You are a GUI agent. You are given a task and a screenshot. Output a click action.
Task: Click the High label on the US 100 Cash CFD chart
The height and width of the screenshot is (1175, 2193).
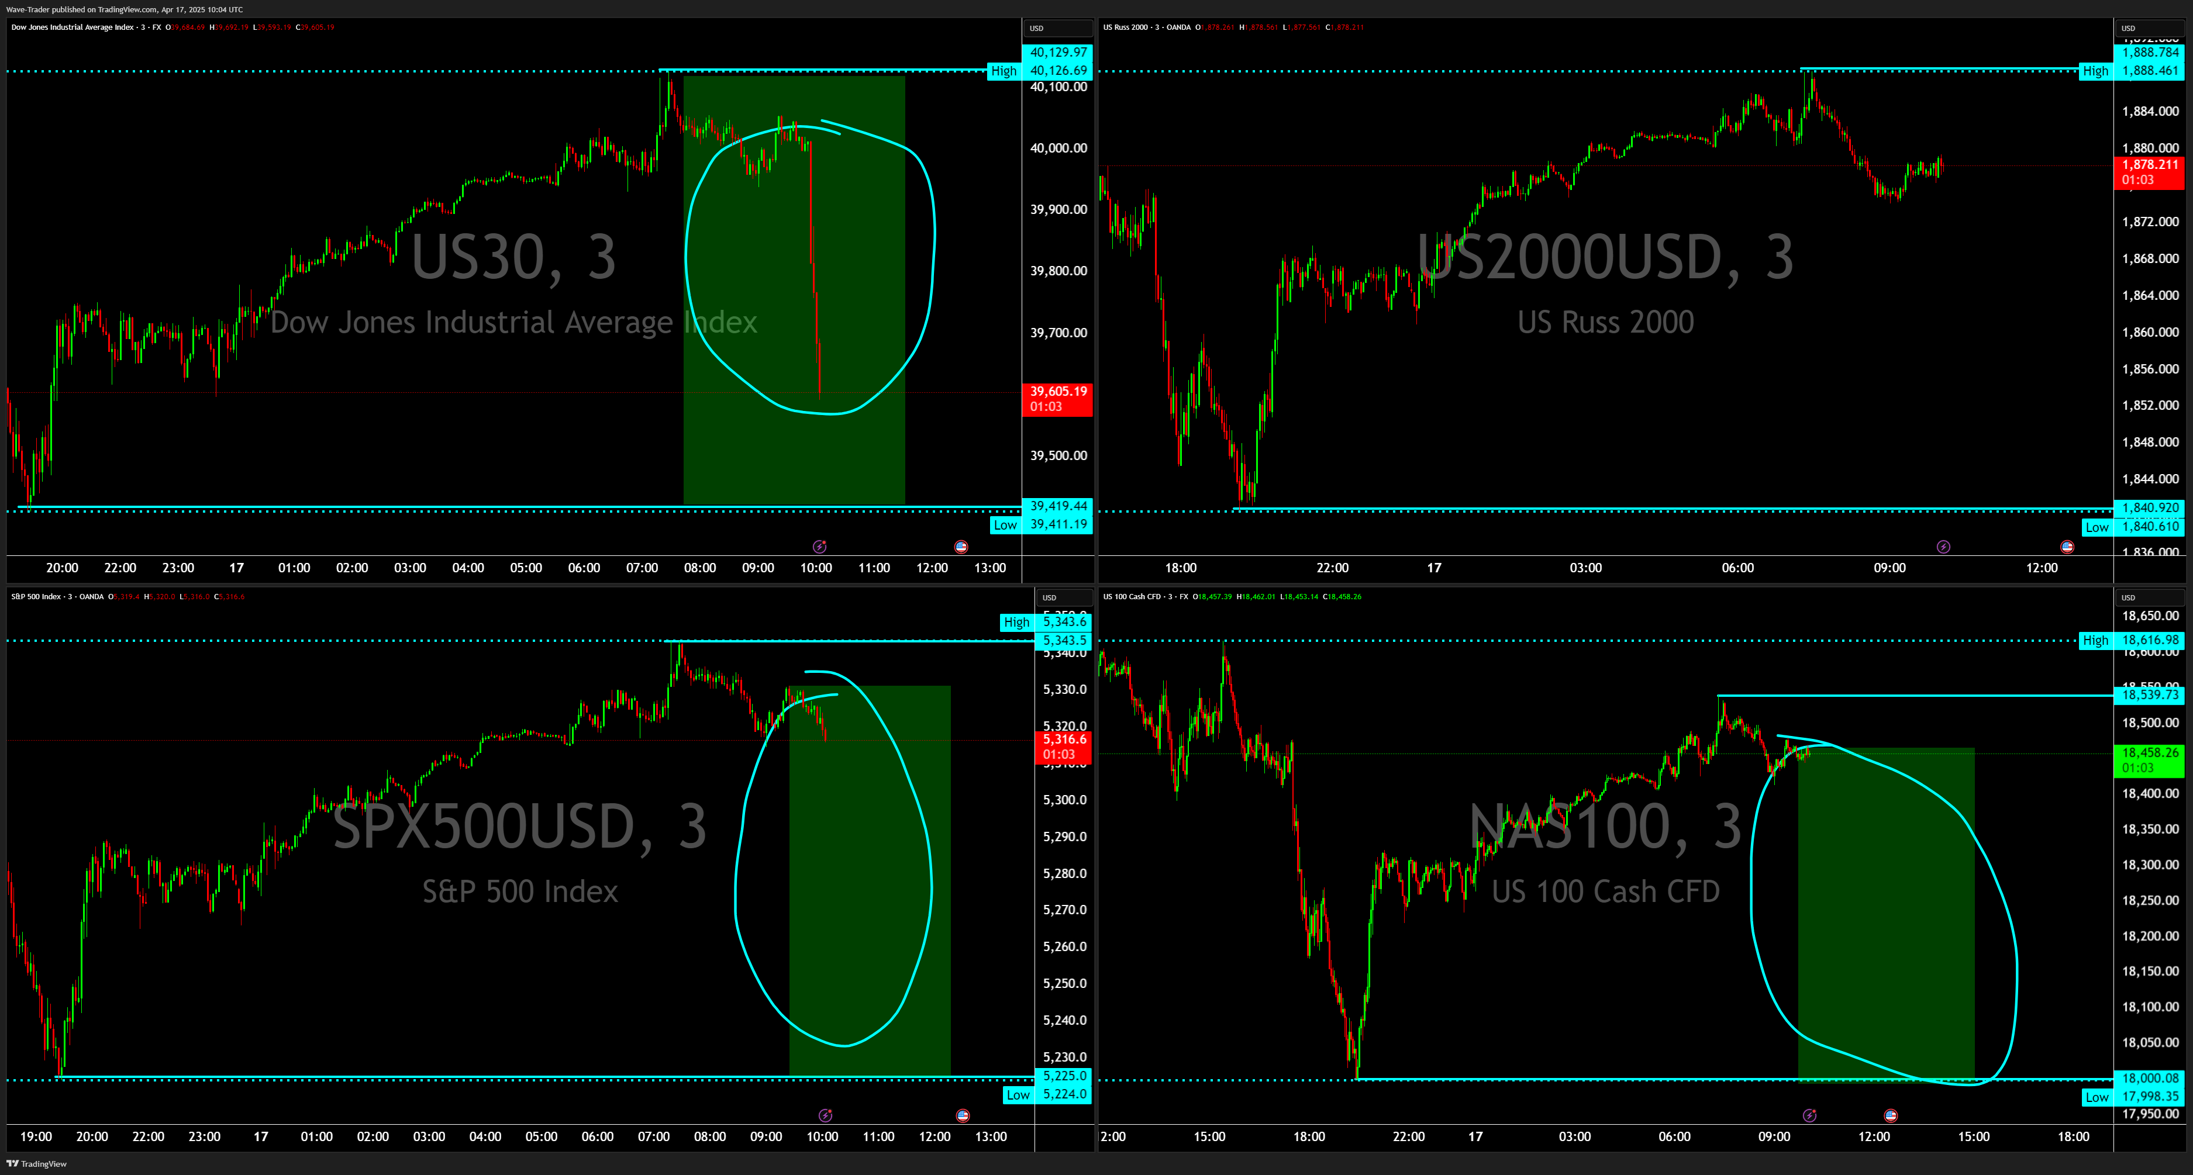[x=2096, y=641]
